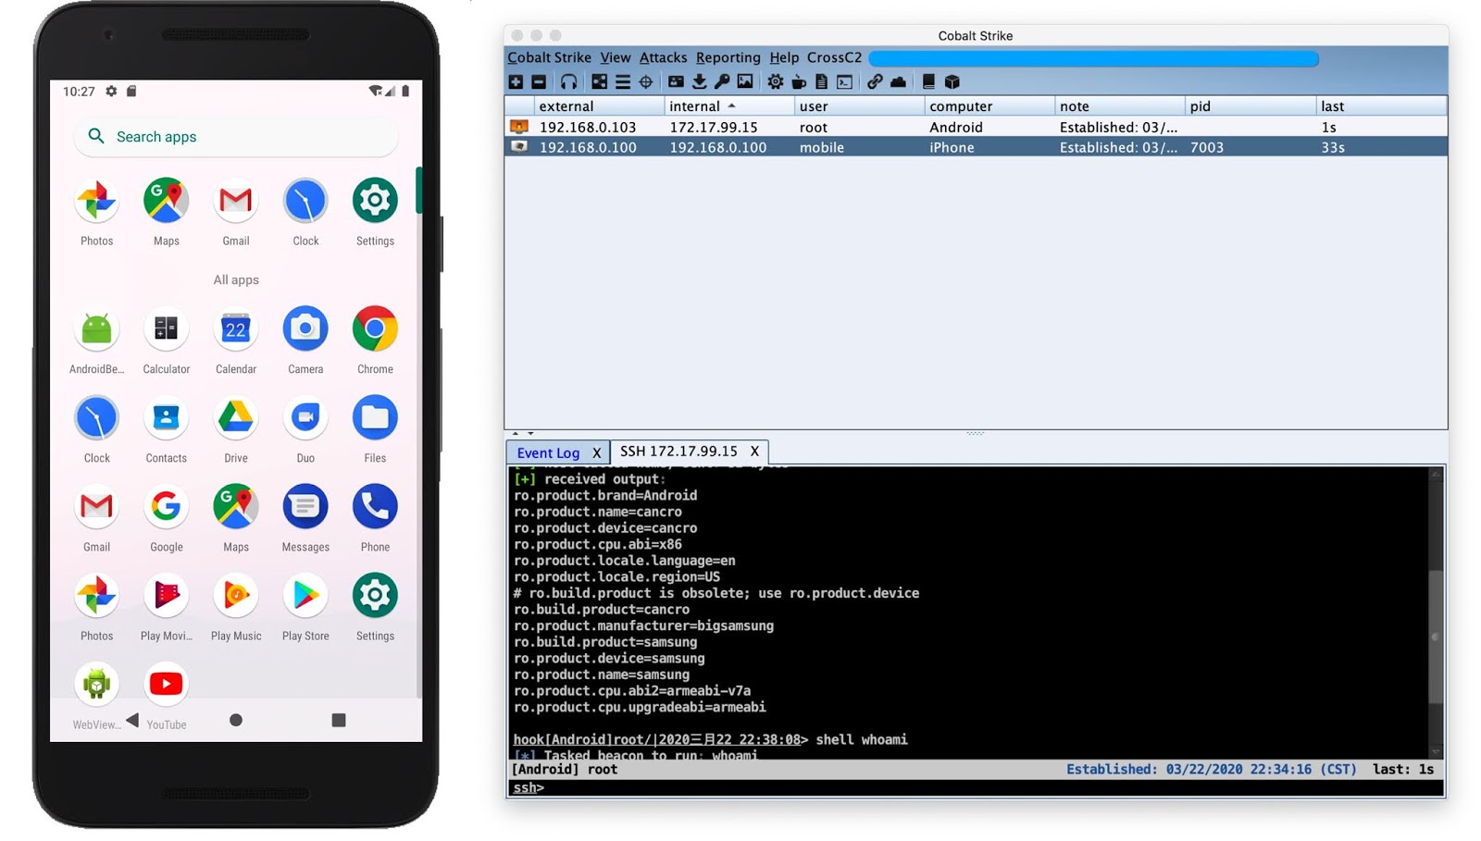Open the Help book icon in toolbar
This screenshot has height=841, width=1481.
[928, 82]
